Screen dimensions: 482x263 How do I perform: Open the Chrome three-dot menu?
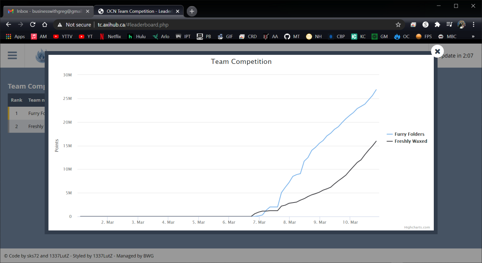tap(474, 24)
